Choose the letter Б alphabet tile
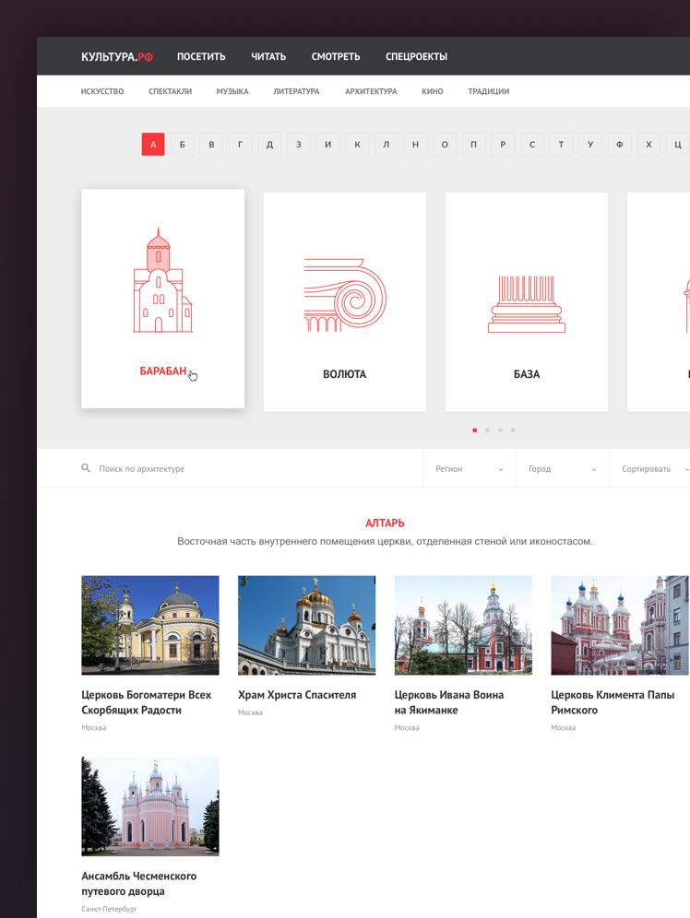690x918 pixels. (183, 145)
